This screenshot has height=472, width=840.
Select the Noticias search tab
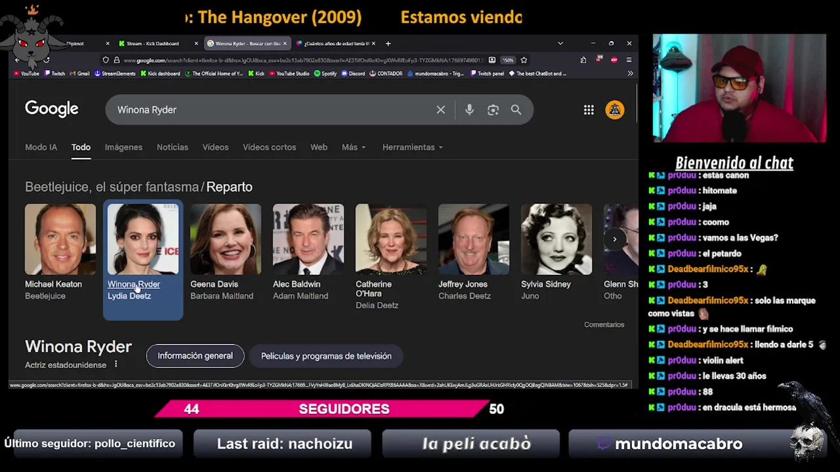[173, 147]
